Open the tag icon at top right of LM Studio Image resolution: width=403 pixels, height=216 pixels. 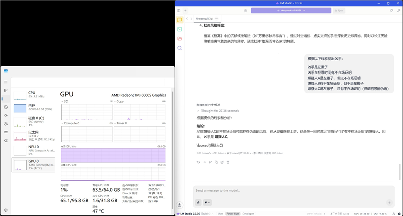pyautogui.click(x=392, y=10)
